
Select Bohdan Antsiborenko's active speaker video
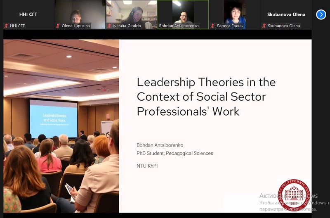[x=183, y=14]
